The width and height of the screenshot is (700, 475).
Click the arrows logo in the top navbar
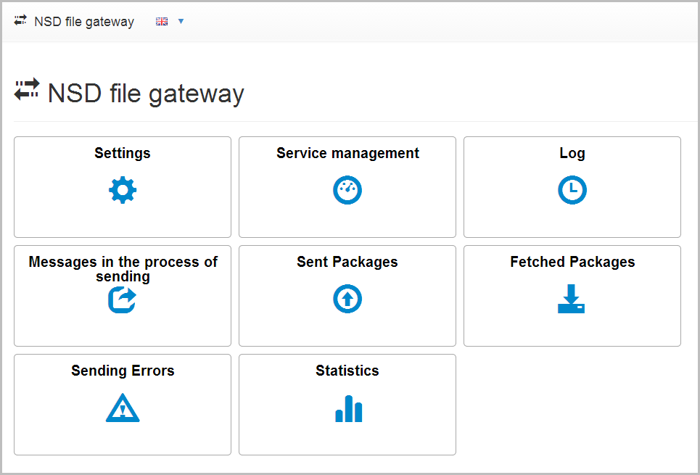click(20, 20)
